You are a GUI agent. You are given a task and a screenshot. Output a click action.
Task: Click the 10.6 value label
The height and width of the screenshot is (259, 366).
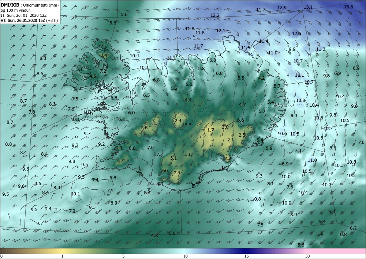(x=282, y=134)
